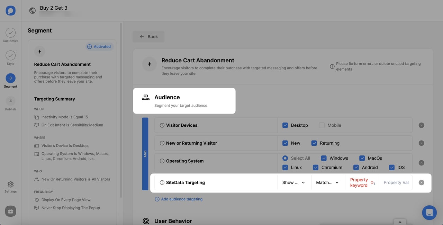Image resolution: width=443 pixels, height=225 pixels.
Task: Click the Audience people icon
Action: coord(146,97)
